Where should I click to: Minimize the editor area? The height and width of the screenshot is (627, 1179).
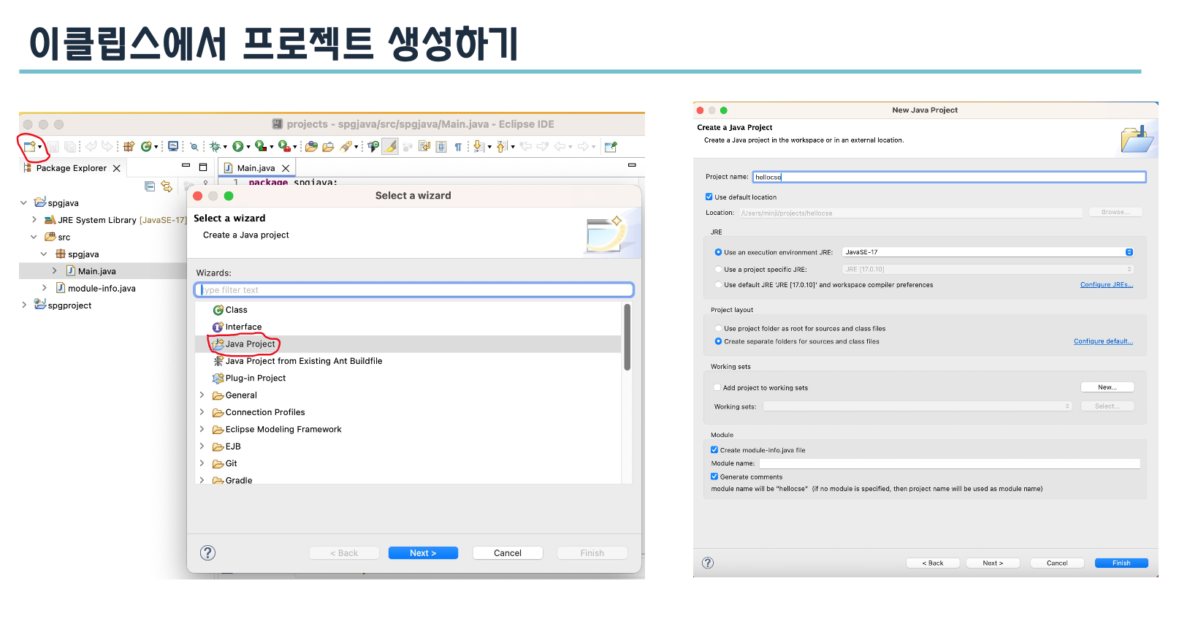tap(632, 165)
